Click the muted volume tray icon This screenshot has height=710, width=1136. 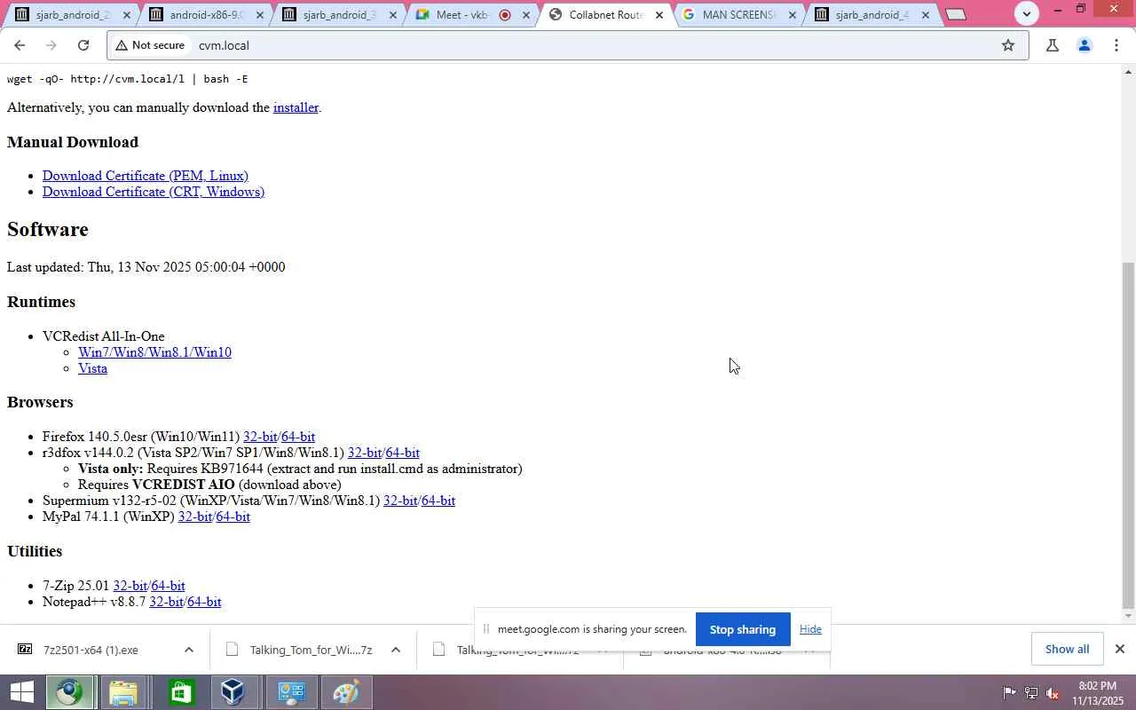[1053, 693]
